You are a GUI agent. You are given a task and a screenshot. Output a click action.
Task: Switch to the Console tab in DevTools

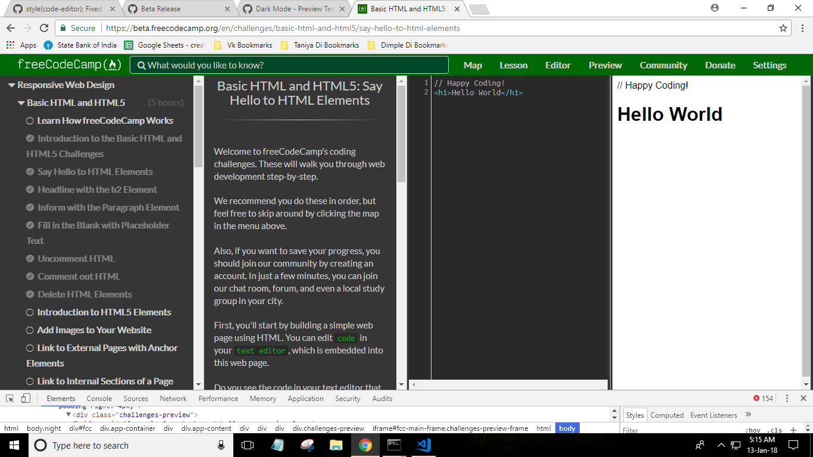click(x=99, y=398)
